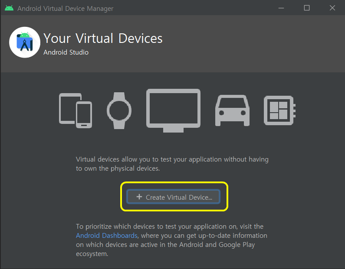This screenshot has width=345, height=269.
Task: Click the 'Your Virtual Devices' heading
Action: pos(103,38)
